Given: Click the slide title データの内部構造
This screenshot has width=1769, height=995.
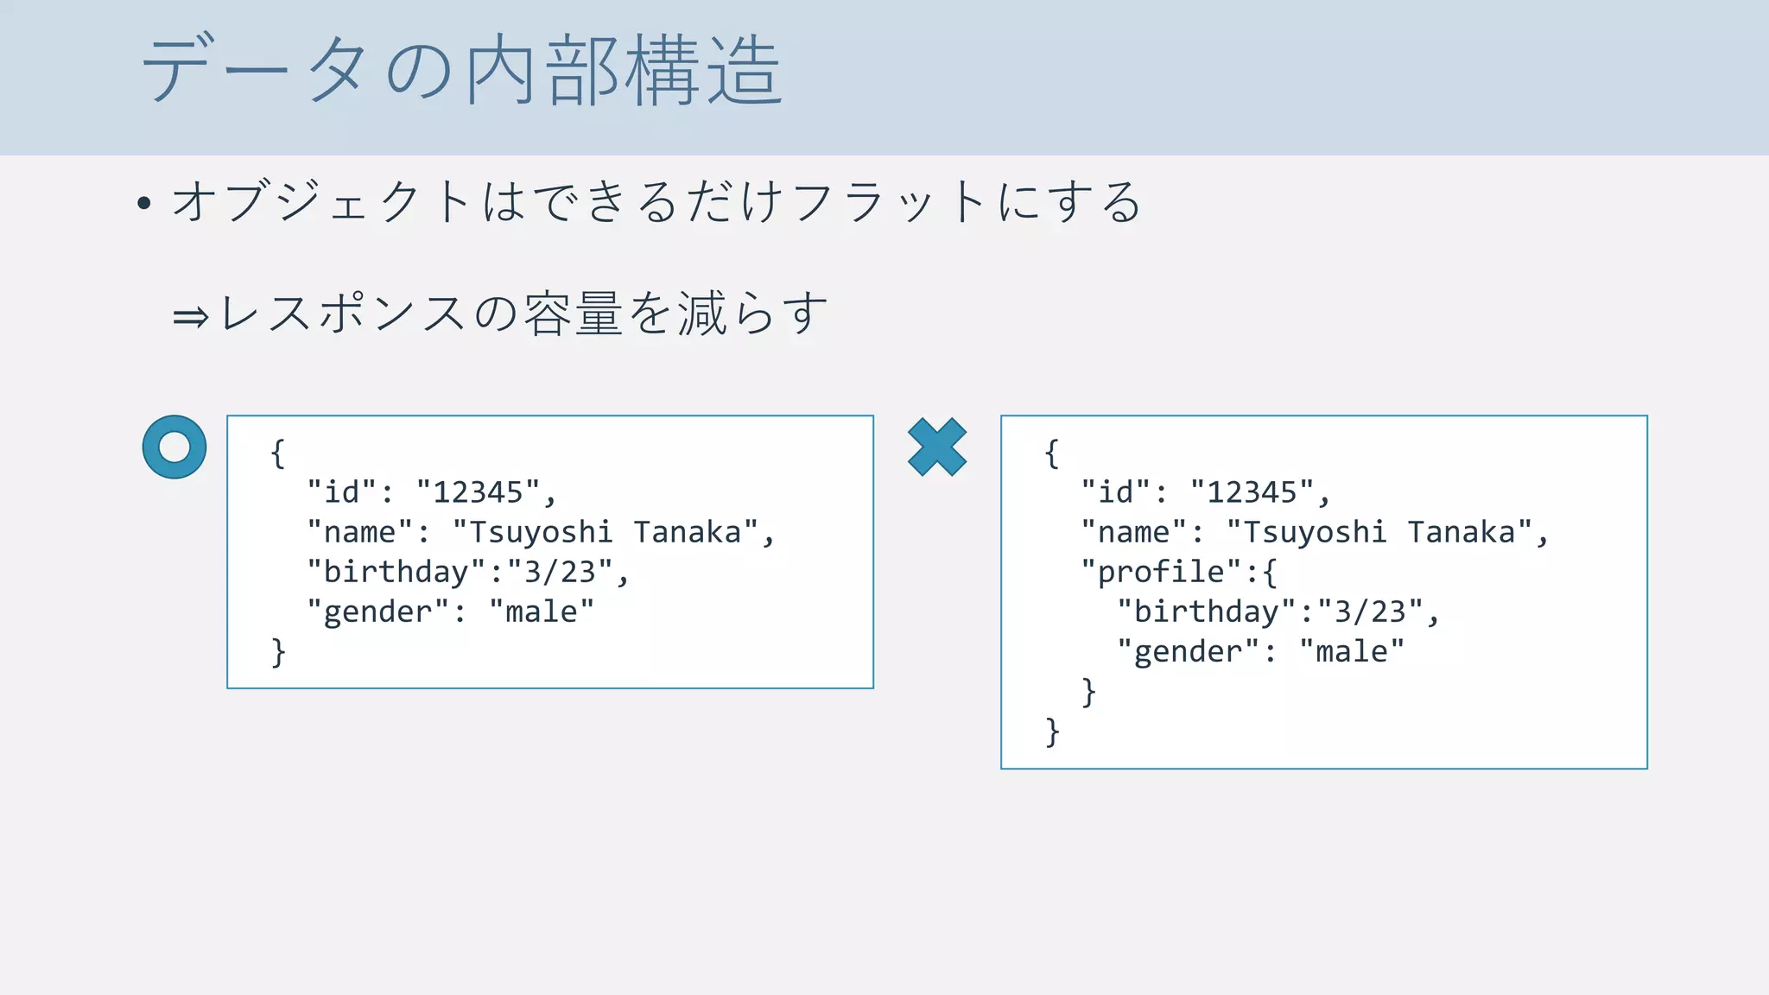Looking at the screenshot, I should pyautogui.click(x=461, y=70).
